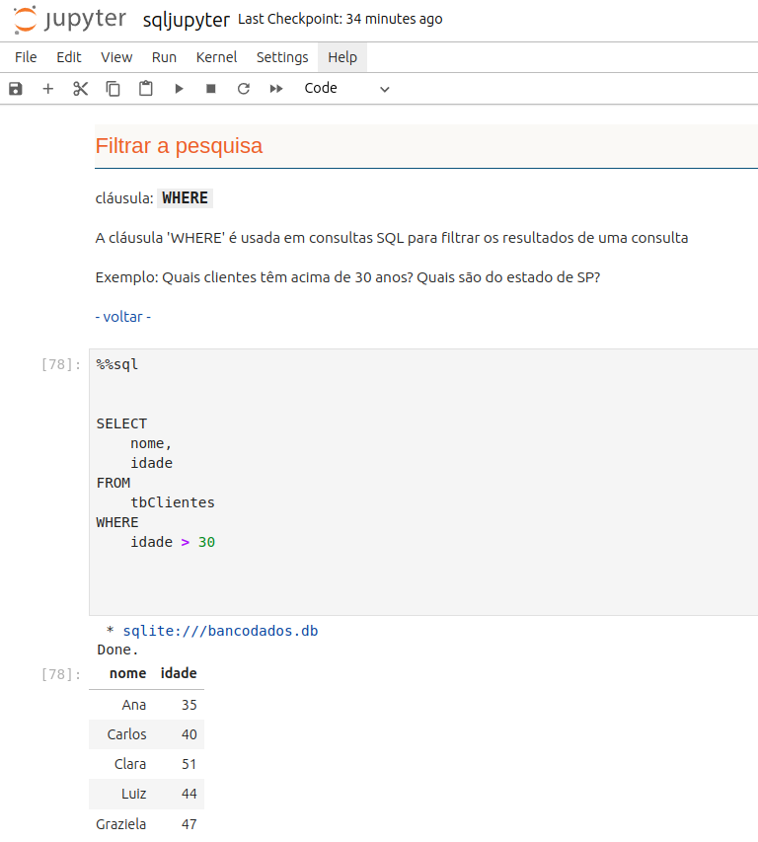
Task: Click the age value 47
Action: pyautogui.click(x=189, y=824)
